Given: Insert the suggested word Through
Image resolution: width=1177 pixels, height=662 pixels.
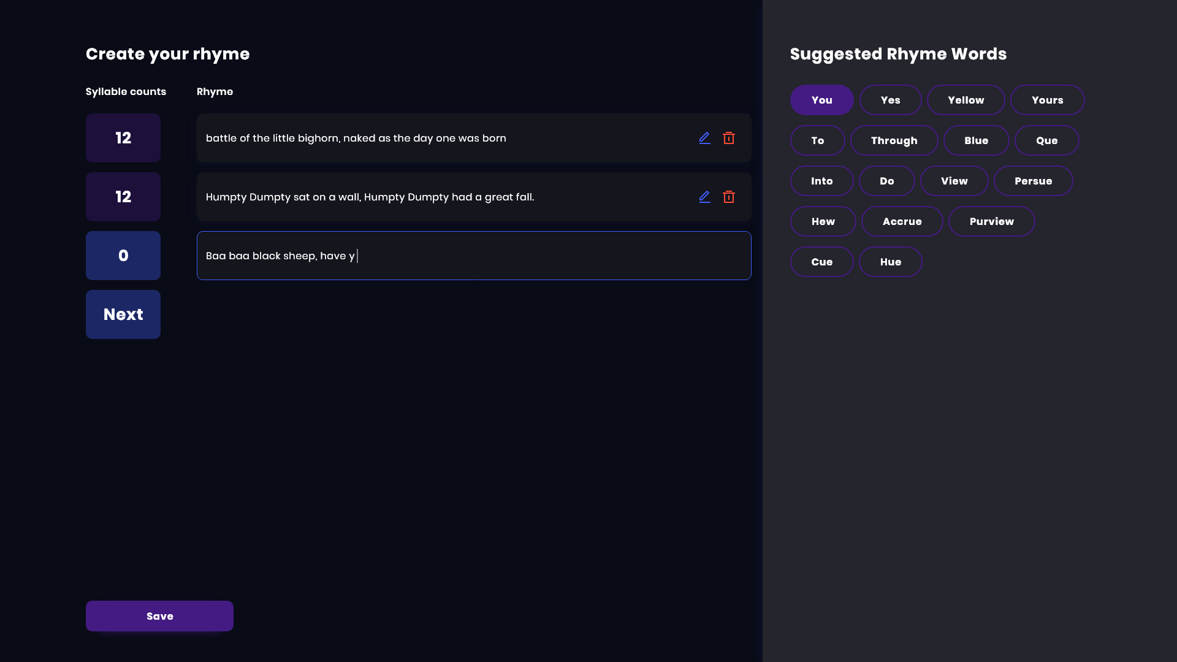Looking at the screenshot, I should pos(894,140).
